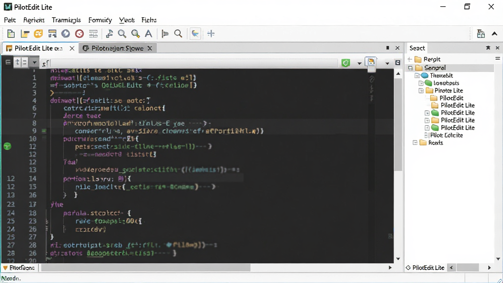The image size is (503, 283).
Task: Click the magnifier icon with the colored badge
Action: point(136,34)
